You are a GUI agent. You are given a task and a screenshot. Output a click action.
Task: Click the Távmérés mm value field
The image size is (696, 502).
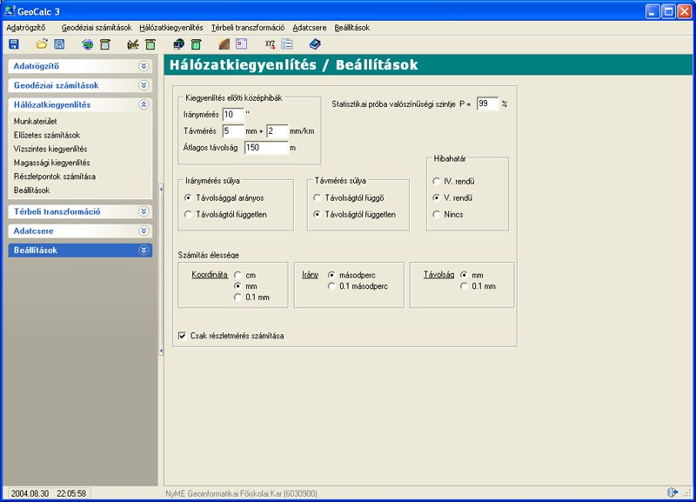click(233, 131)
